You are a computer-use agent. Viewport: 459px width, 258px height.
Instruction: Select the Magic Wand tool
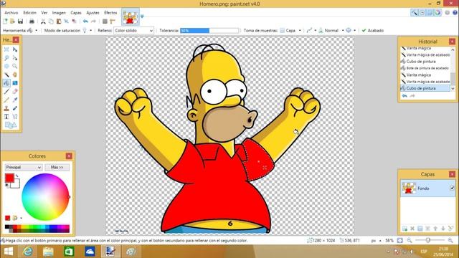click(x=6, y=75)
